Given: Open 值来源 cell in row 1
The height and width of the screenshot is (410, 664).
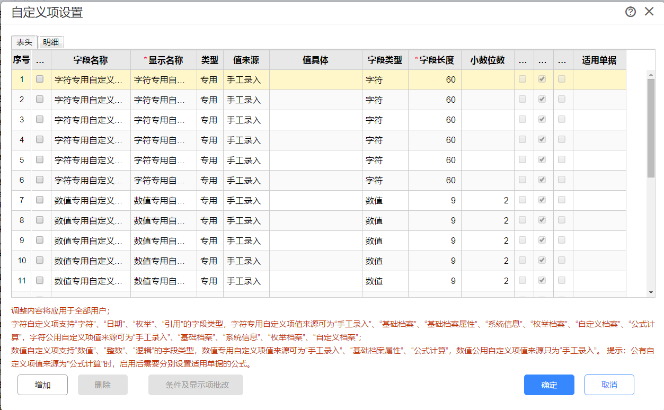Looking at the screenshot, I should click(246, 80).
